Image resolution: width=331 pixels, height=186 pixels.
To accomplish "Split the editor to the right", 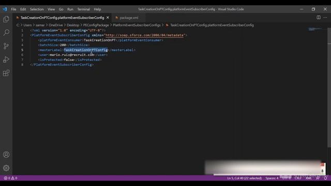I will pyautogui.click(x=319, y=18).
